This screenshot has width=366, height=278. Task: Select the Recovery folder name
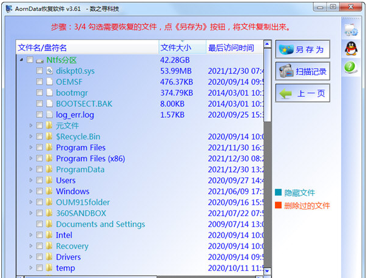(x=72, y=246)
